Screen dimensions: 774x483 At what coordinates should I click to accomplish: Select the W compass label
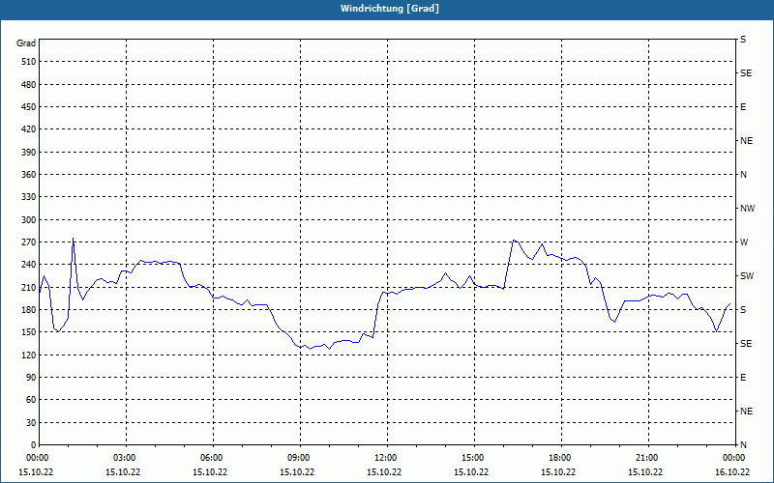point(744,242)
